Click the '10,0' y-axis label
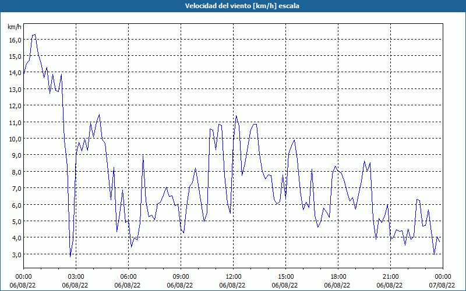This screenshot has height=291, width=466. (x=15, y=139)
